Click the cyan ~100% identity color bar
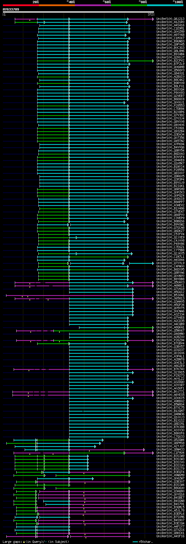The width and height of the screenshot is (186, 544). pos(165,5)
